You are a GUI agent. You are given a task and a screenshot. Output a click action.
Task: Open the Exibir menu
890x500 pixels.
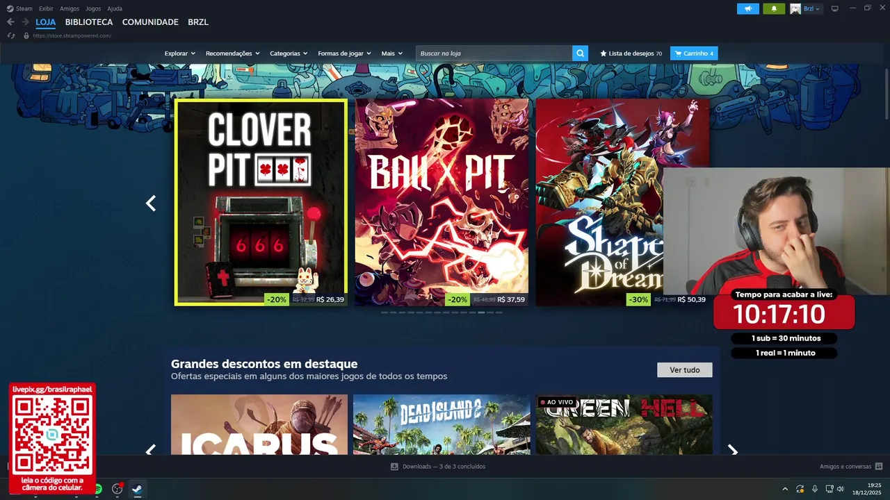pos(46,8)
